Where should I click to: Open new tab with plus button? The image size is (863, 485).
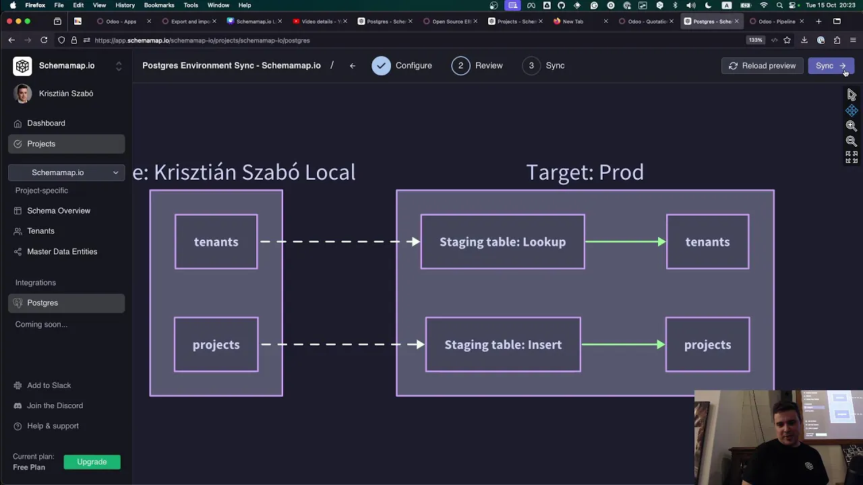[x=819, y=22]
